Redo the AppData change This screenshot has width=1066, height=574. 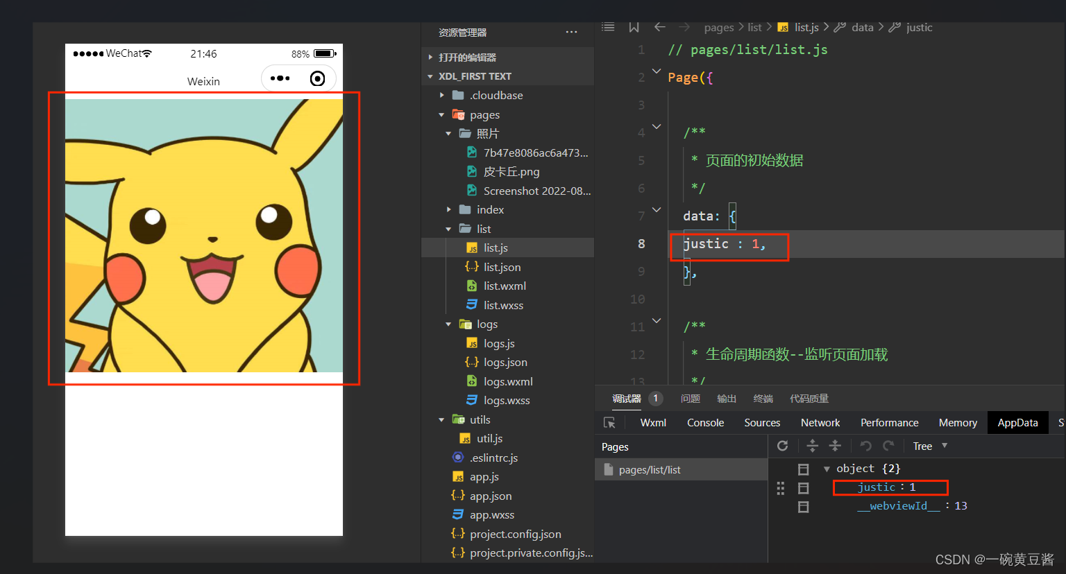pyautogui.click(x=888, y=446)
